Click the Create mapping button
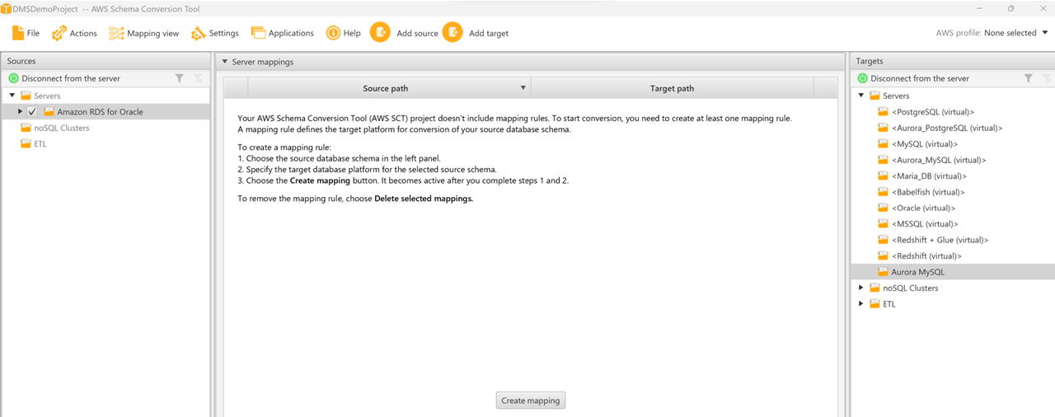 click(531, 401)
